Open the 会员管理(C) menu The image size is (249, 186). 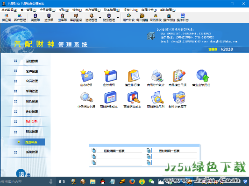(x=48, y=10)
